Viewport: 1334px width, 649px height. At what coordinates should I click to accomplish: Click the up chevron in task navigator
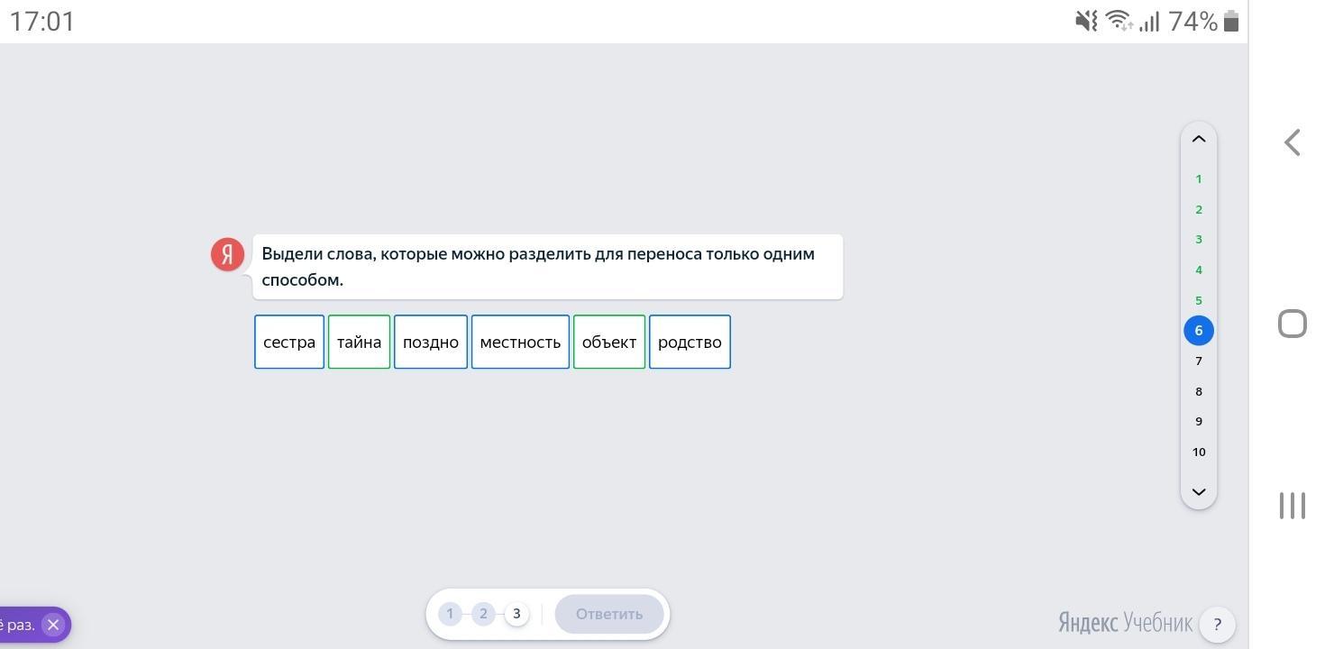pos(1199,139)
